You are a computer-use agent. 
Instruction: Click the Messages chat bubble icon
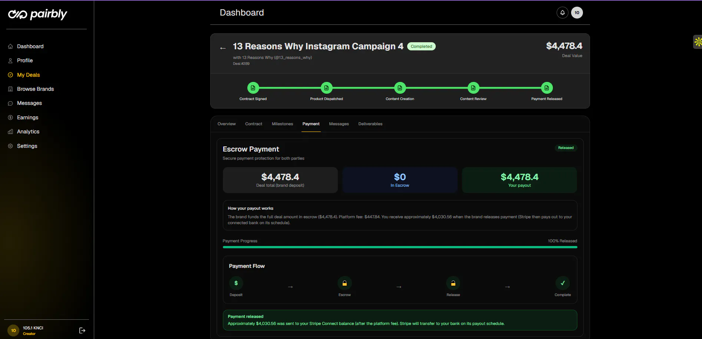pyautogui.click(x=10, y=103)
